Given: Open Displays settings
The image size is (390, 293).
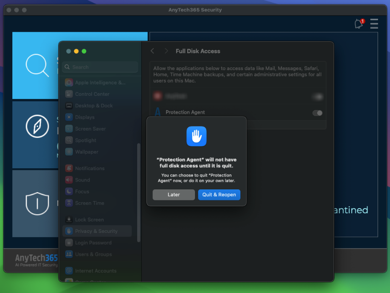Looking at the screenshot, I should tap(97, 117).
